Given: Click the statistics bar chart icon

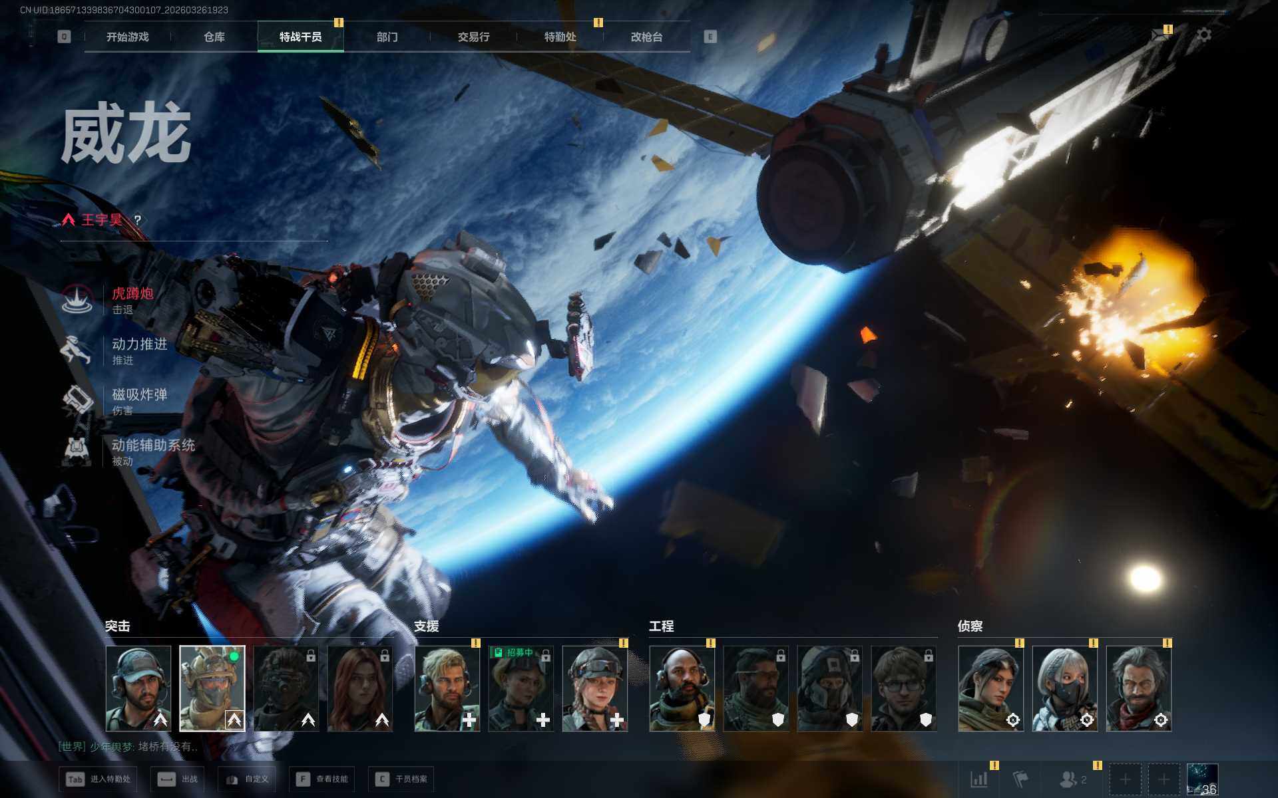Looking at the screenshot, I should (979, 779).
